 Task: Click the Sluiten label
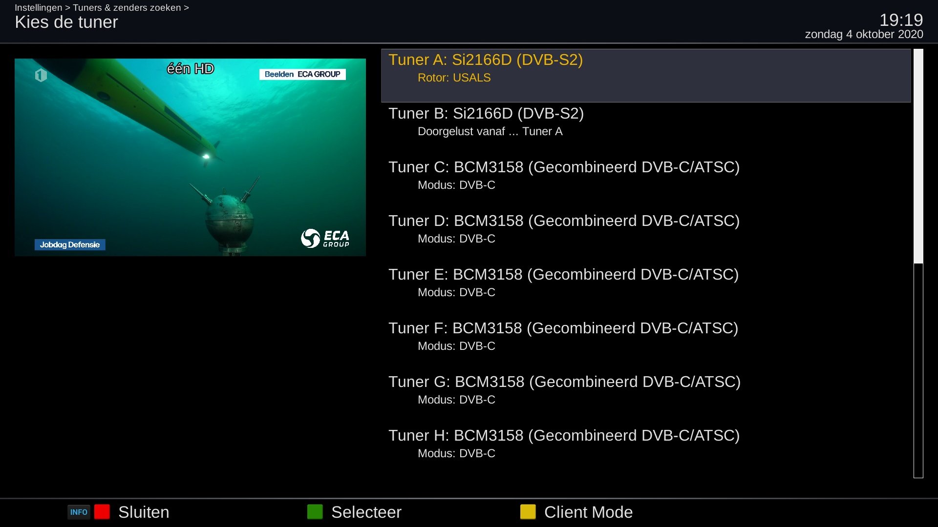[x=144, y=512]
